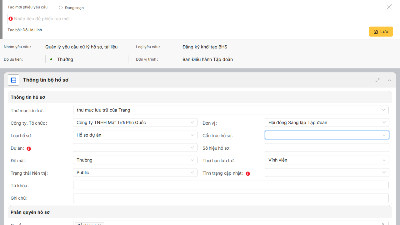Open the Công ty, Tổ chức dropdown

(135, 122)
